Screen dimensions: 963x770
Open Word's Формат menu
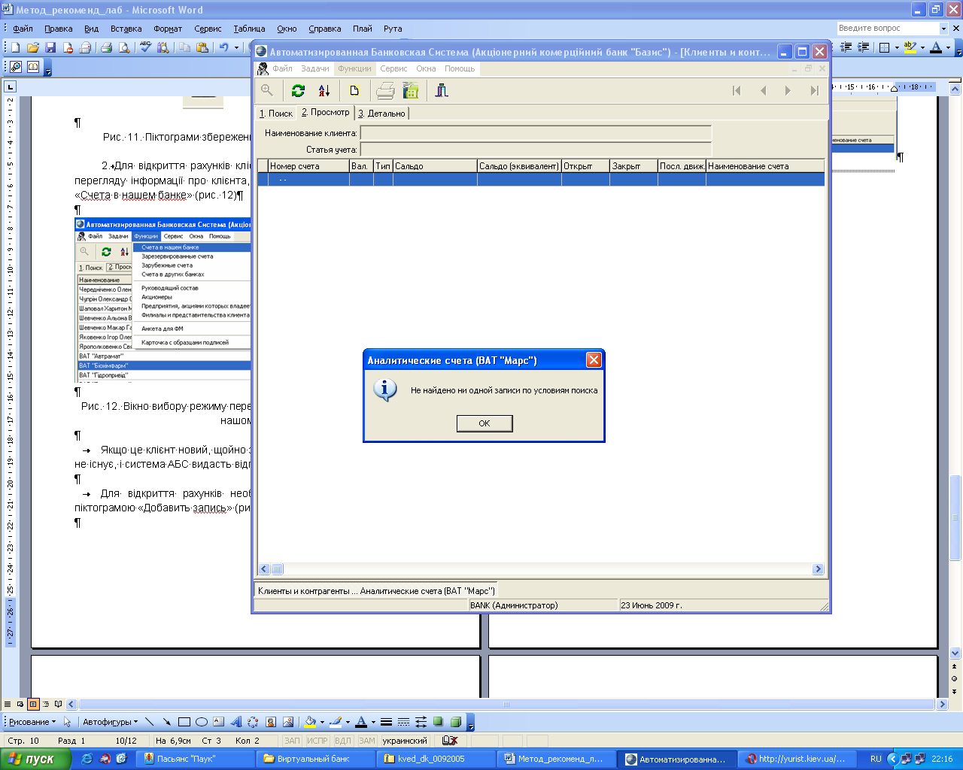click(x=168, y=29)
